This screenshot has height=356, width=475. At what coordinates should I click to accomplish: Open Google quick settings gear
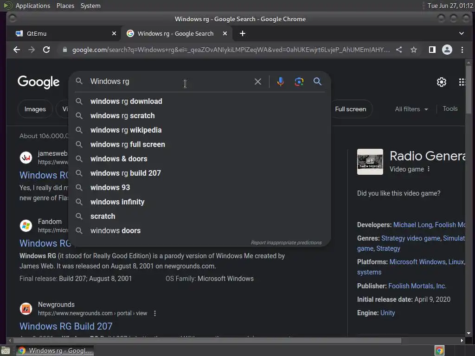[442, 82]
